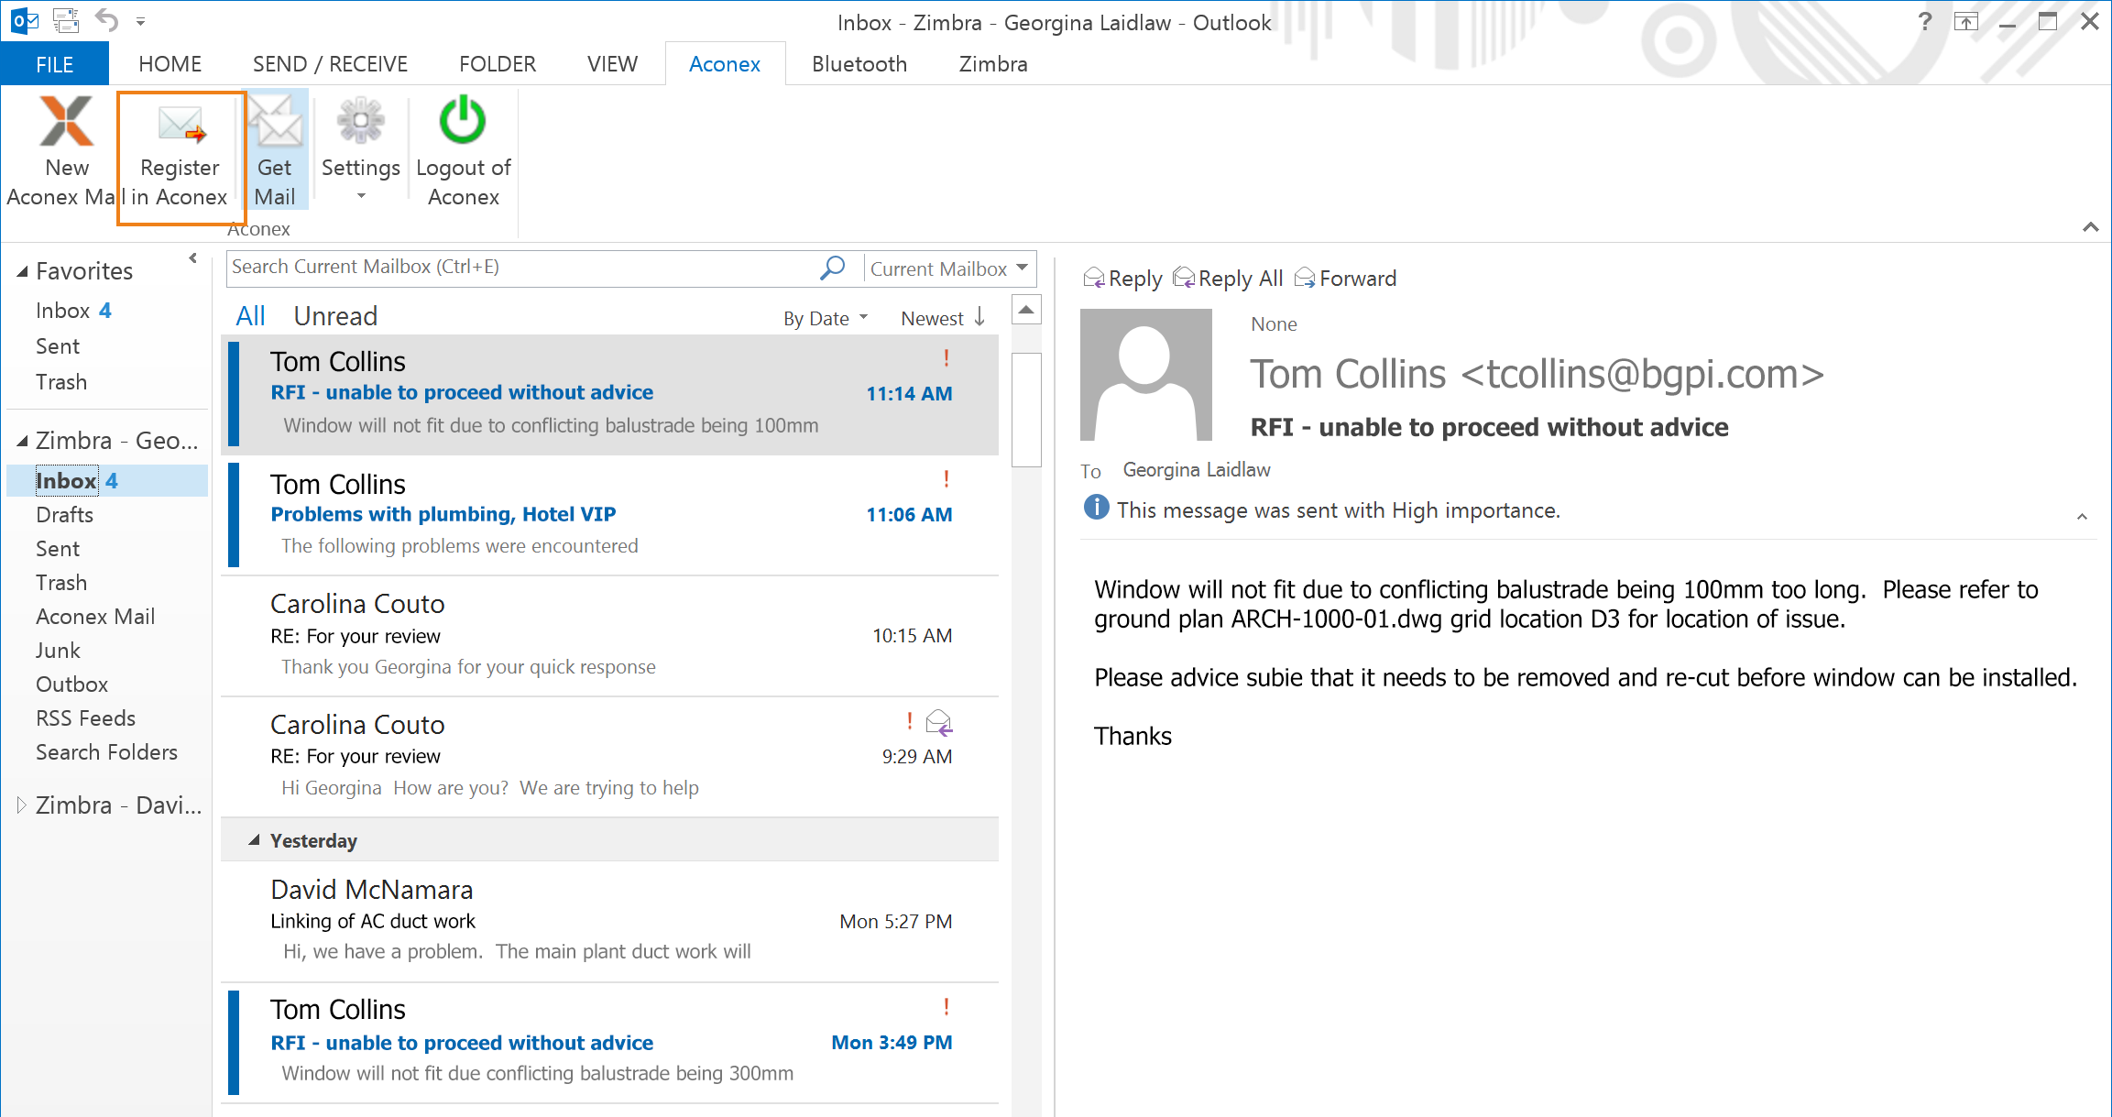Screen dimensions: 2112x1117
Task: Click High importance info bar icon
Action: (1096, 508)
